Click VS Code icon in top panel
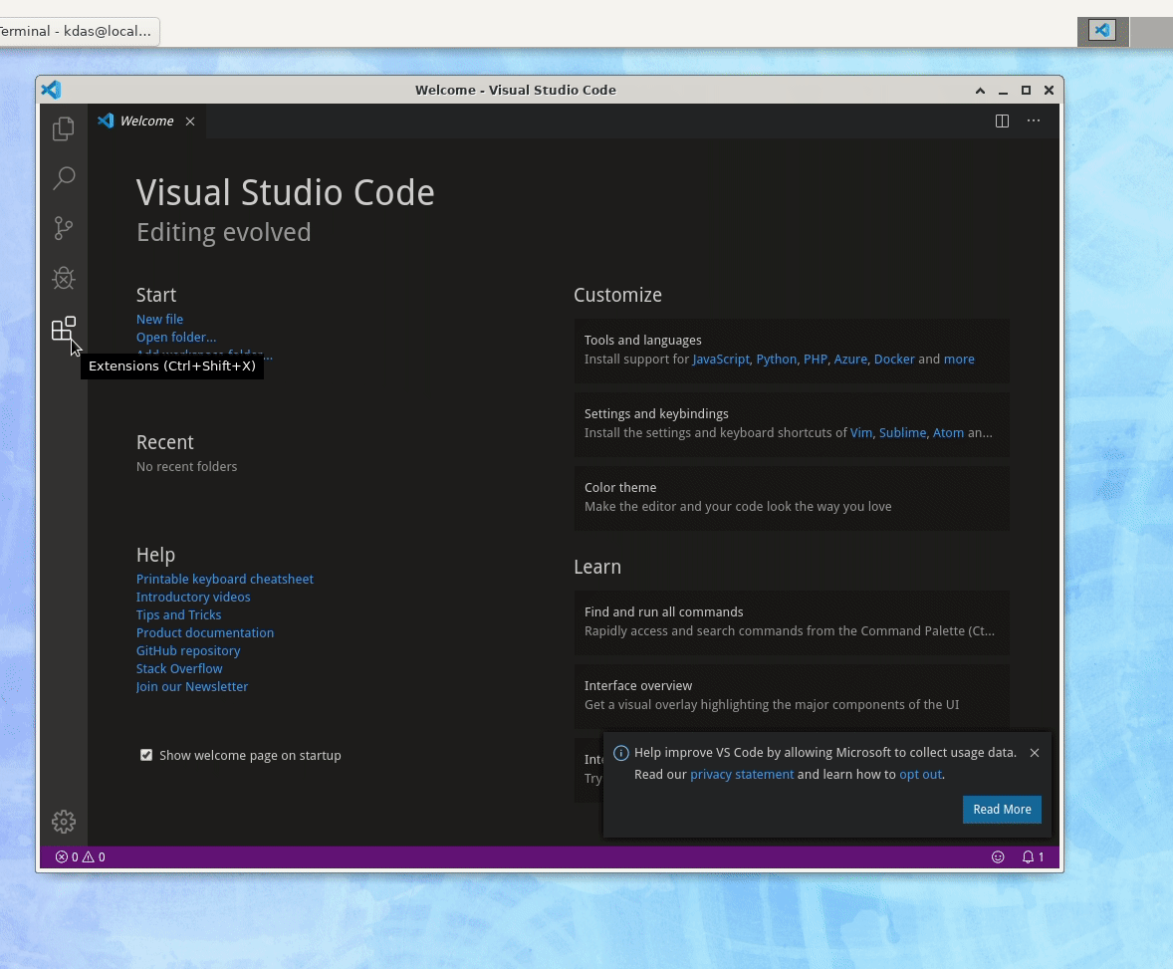Image resolution: width=1173 pixels, height=969 pixels. click(1102, 31)
